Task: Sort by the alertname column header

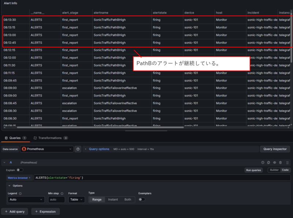Action: click(x=101, y=13)
